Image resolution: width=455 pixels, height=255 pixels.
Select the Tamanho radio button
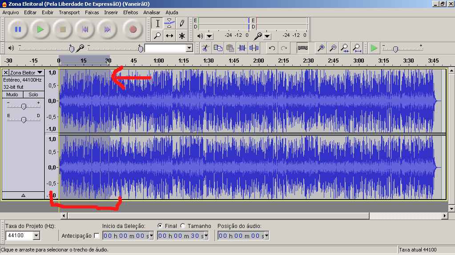click(x=182, y=226)
